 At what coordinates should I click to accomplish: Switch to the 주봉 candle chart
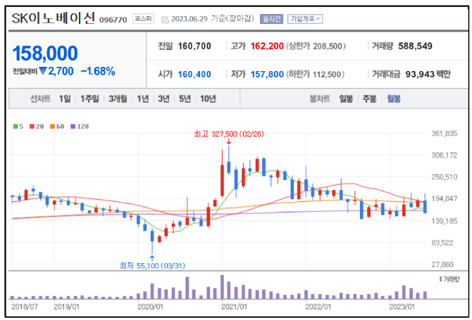369,98
